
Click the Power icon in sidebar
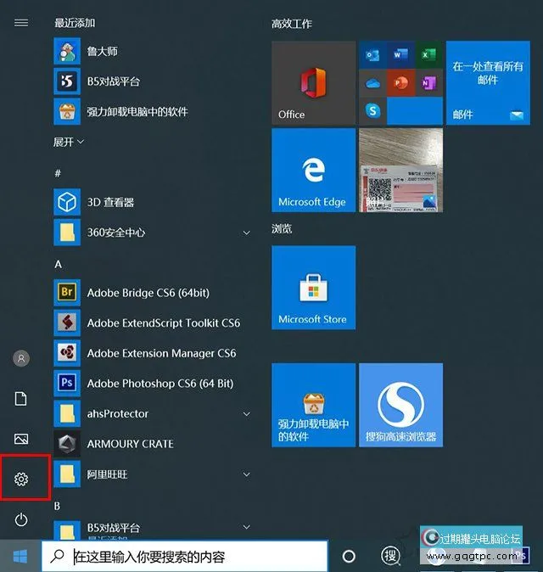(21, 519)
